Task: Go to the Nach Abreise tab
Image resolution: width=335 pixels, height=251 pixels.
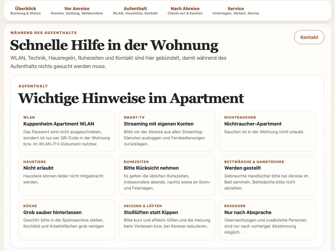Action: click(185, 11)
